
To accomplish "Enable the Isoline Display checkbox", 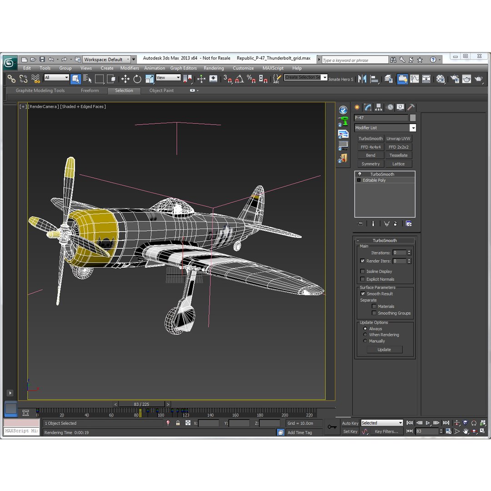I will click(363, 271).
